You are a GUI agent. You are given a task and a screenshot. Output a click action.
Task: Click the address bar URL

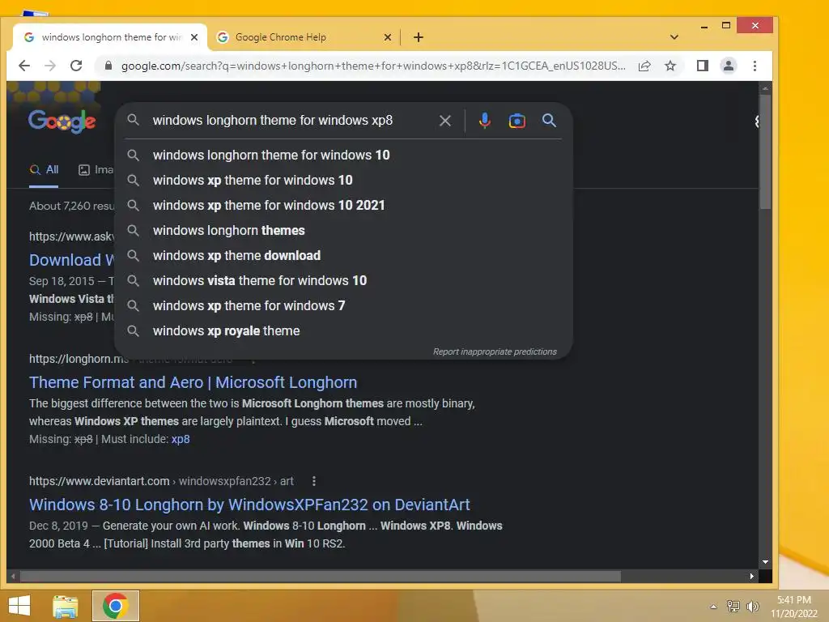pyautogui.click(x=372, y=66)
